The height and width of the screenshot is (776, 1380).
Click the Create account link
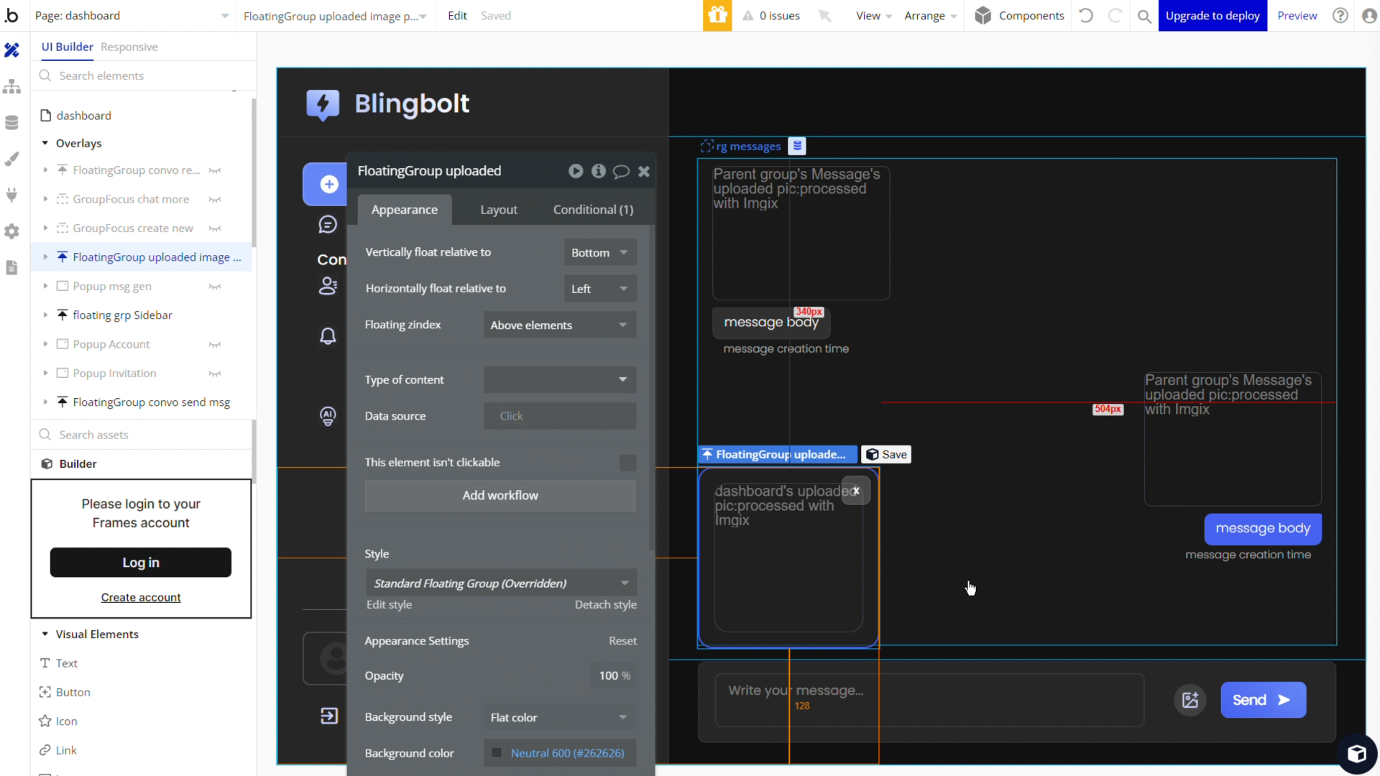141,598
